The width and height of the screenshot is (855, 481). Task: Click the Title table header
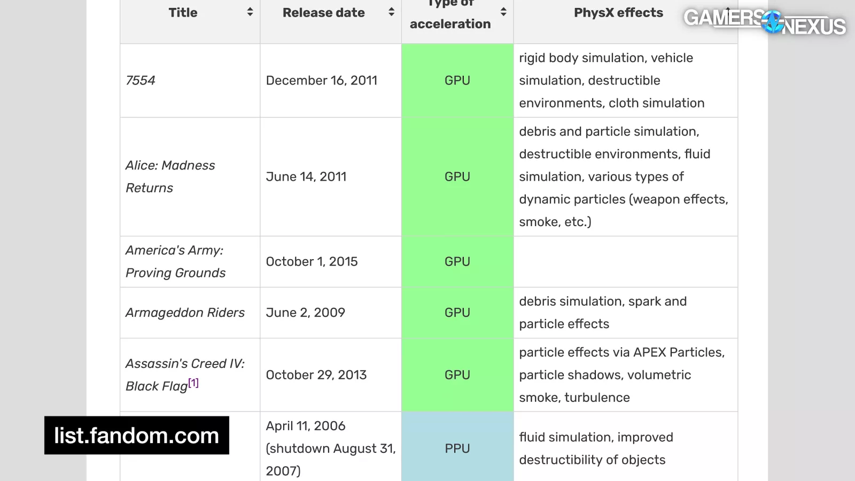(x=183, y=12)
